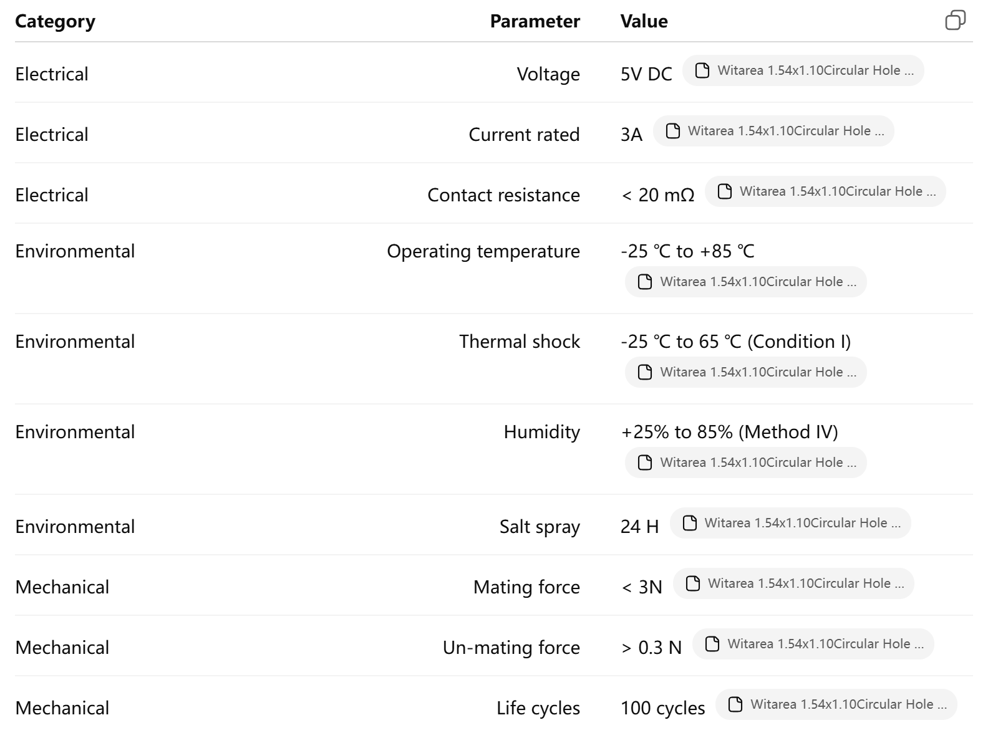
Task: Open the source citation beside 5V DC
Action: pos(803,70)
